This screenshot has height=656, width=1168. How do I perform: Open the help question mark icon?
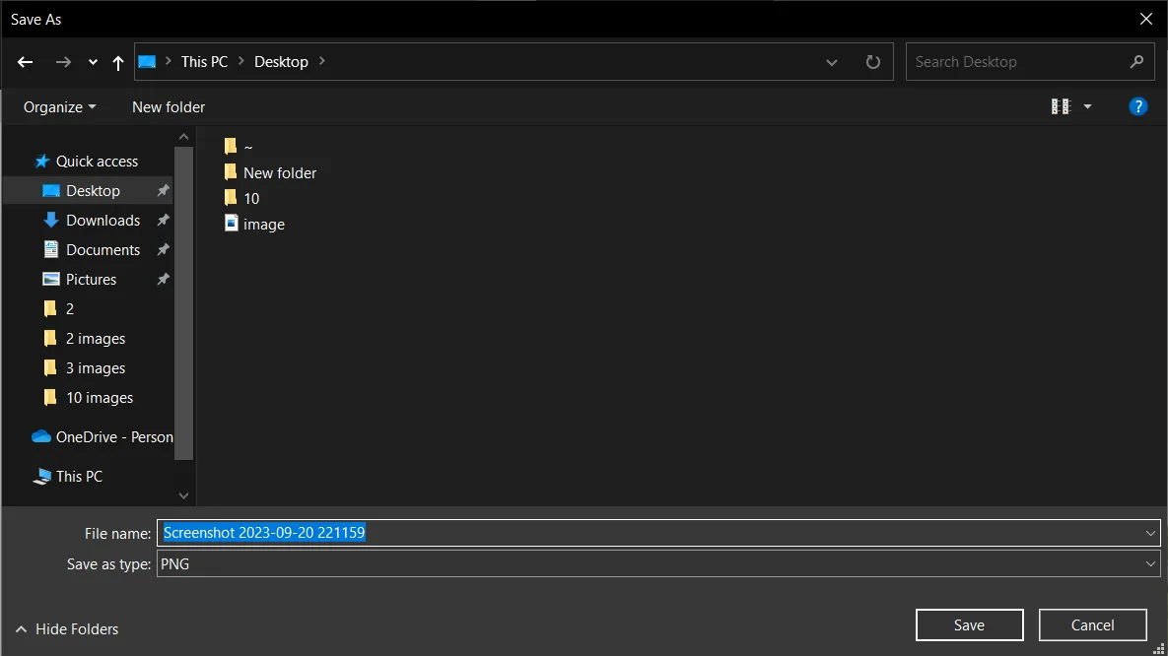click(x=1137, y=106)
